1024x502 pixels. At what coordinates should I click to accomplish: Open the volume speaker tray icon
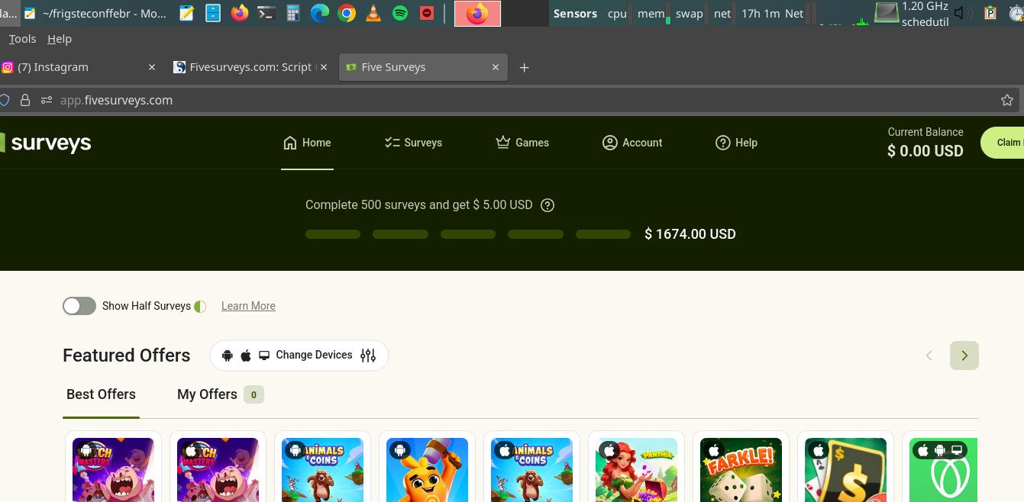[x=963, y=13]
